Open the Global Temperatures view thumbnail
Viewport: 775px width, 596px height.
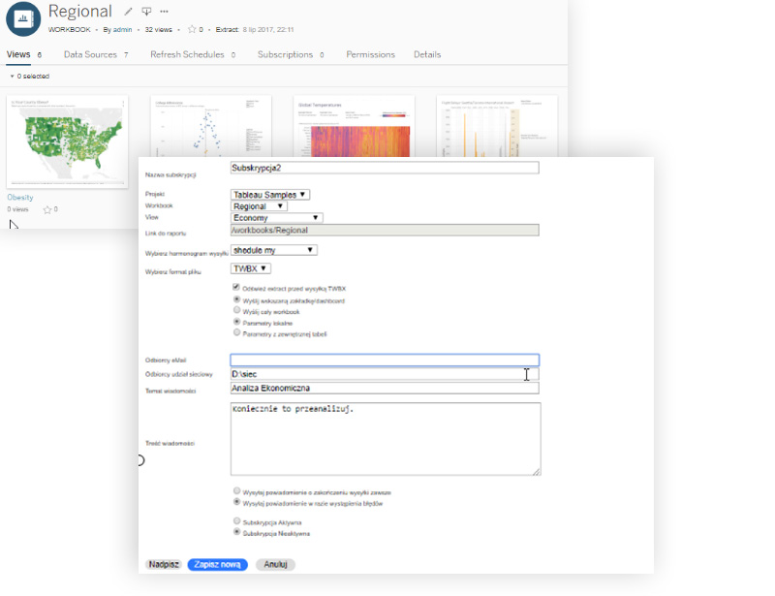point(354,126)
